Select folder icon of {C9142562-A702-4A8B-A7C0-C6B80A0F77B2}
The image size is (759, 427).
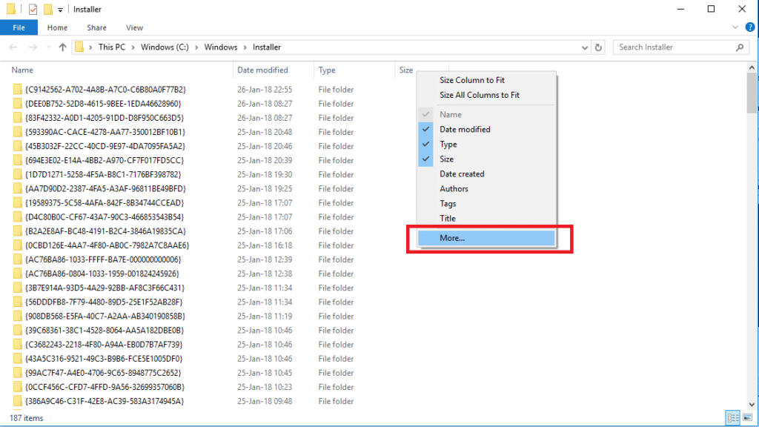pyautogui.click(x=18, y=89)
